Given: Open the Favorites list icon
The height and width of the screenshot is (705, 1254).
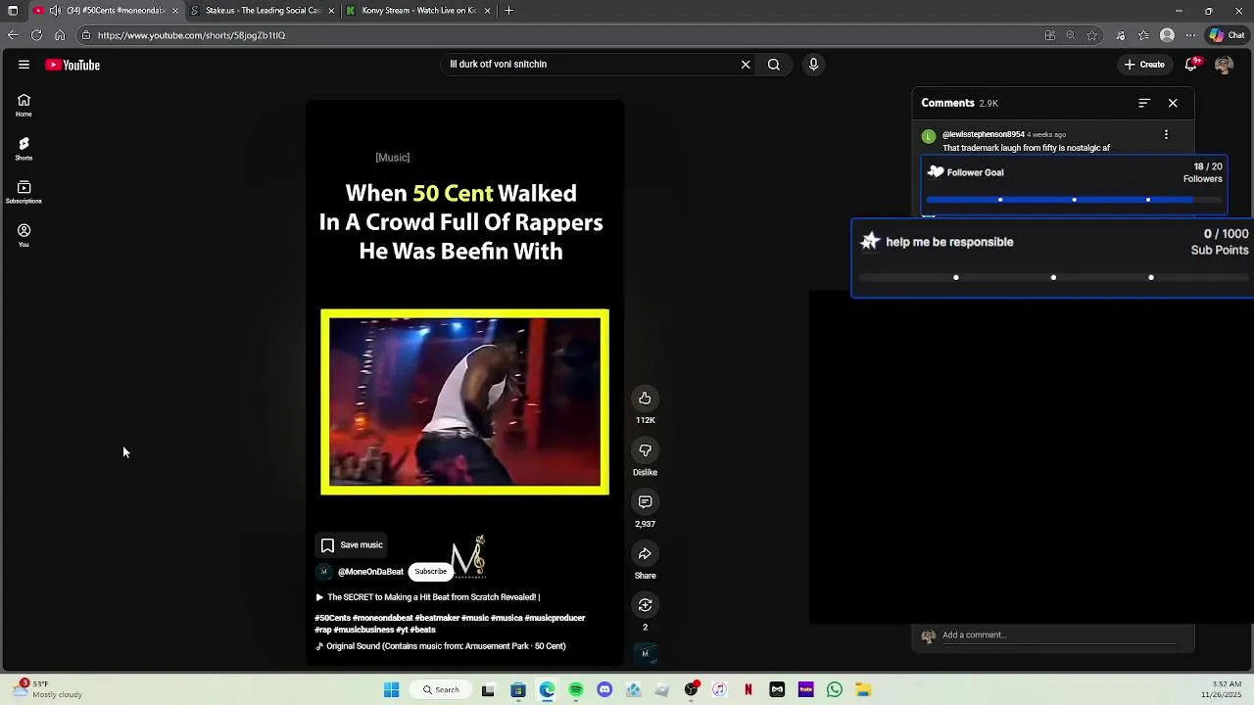Looking at the screenshot, I should click(1143, 35).
